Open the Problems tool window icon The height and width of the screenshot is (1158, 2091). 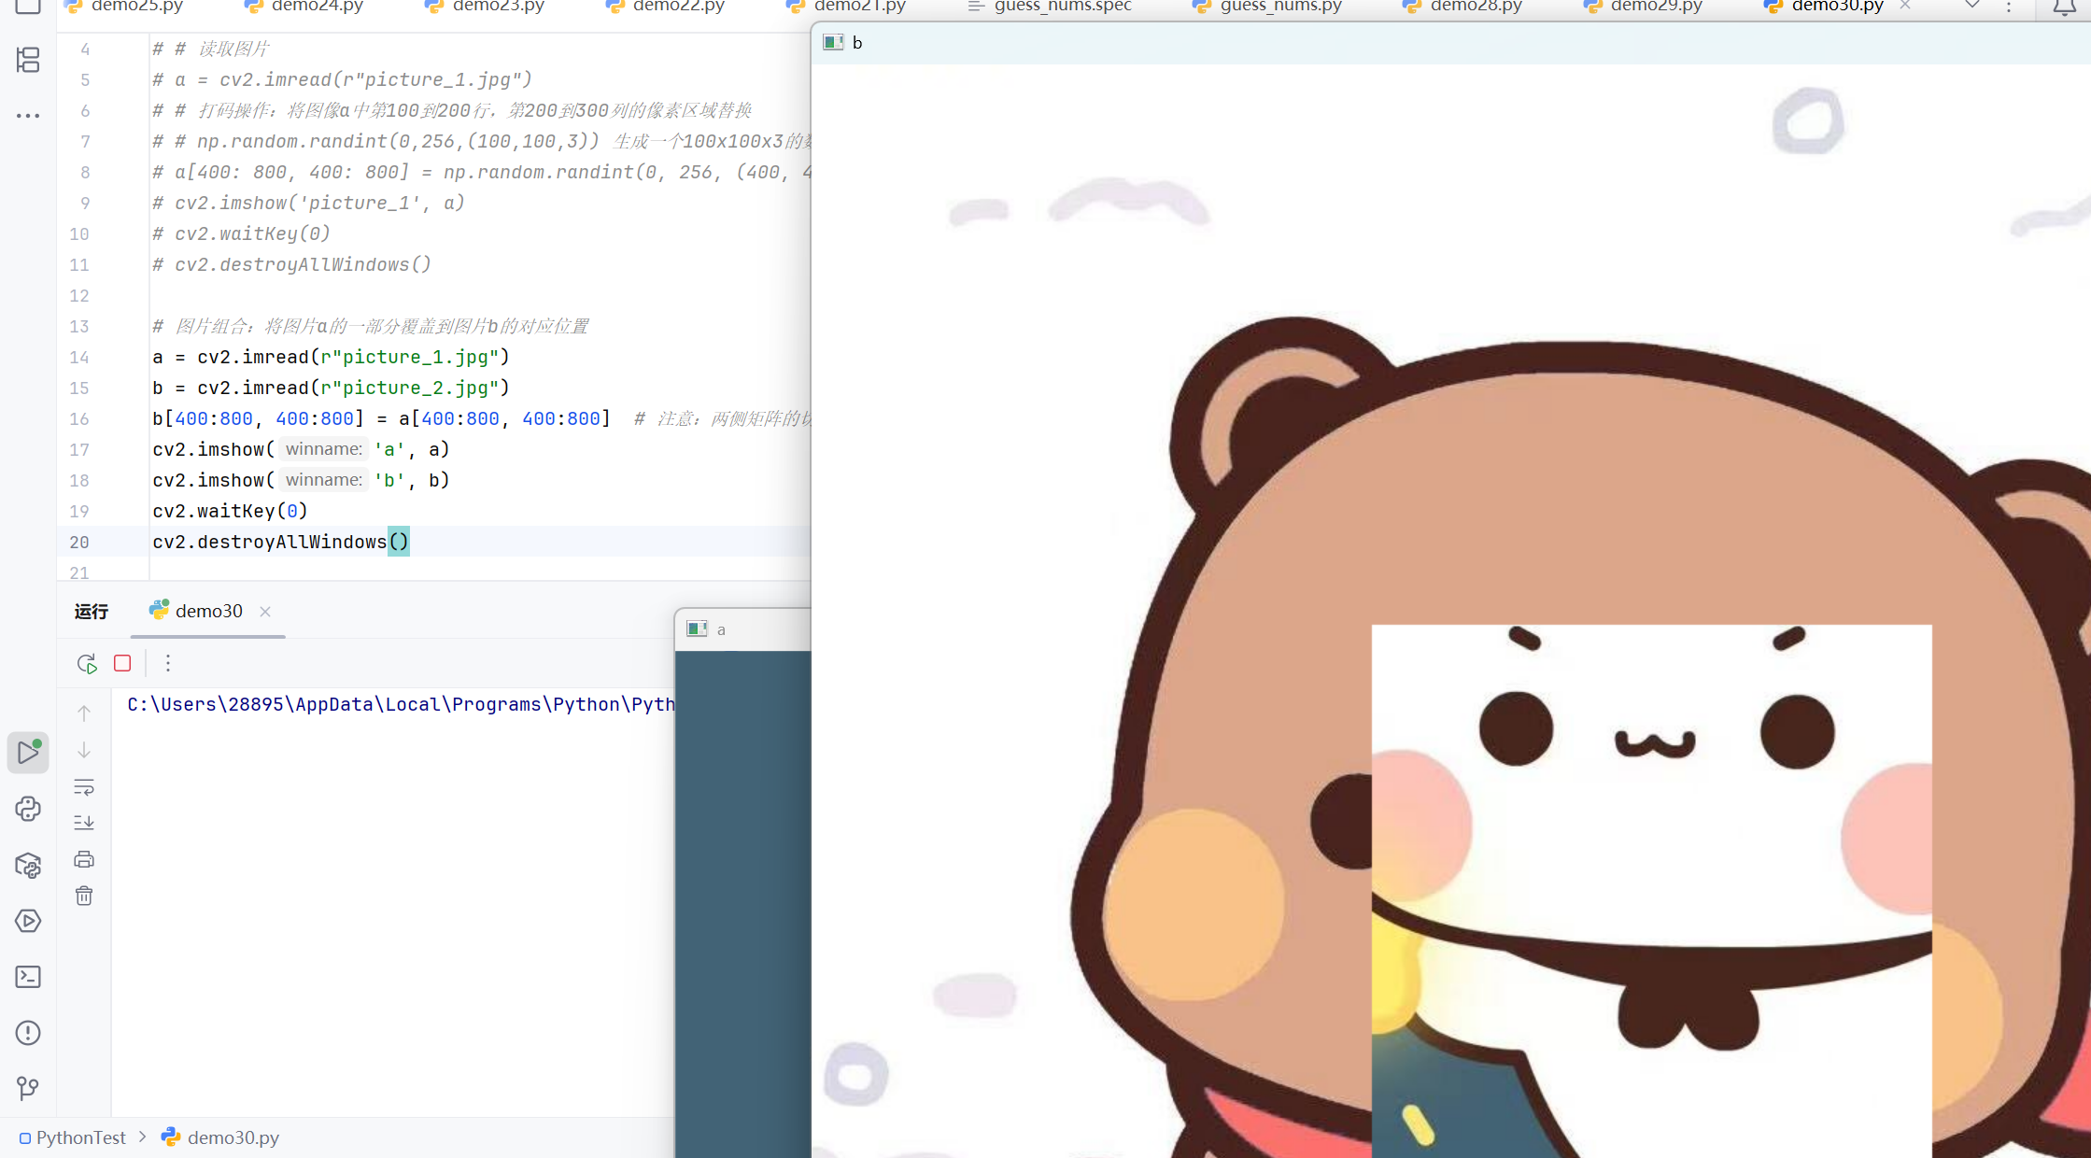click(x=28, y=1033)
